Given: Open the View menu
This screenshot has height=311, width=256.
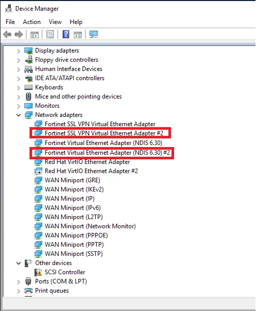Looking at the screenshot, I should pyautogui.click(x=55, y=22).
